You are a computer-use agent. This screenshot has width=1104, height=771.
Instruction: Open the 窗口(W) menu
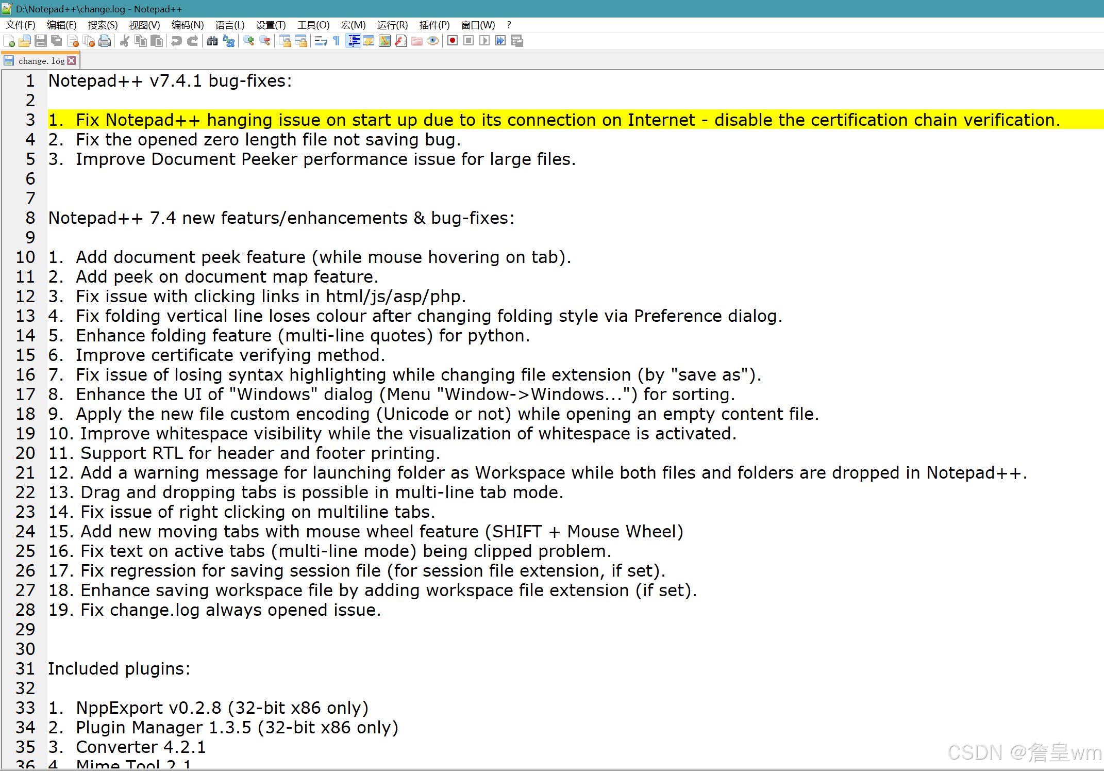[x=478, y=25]
